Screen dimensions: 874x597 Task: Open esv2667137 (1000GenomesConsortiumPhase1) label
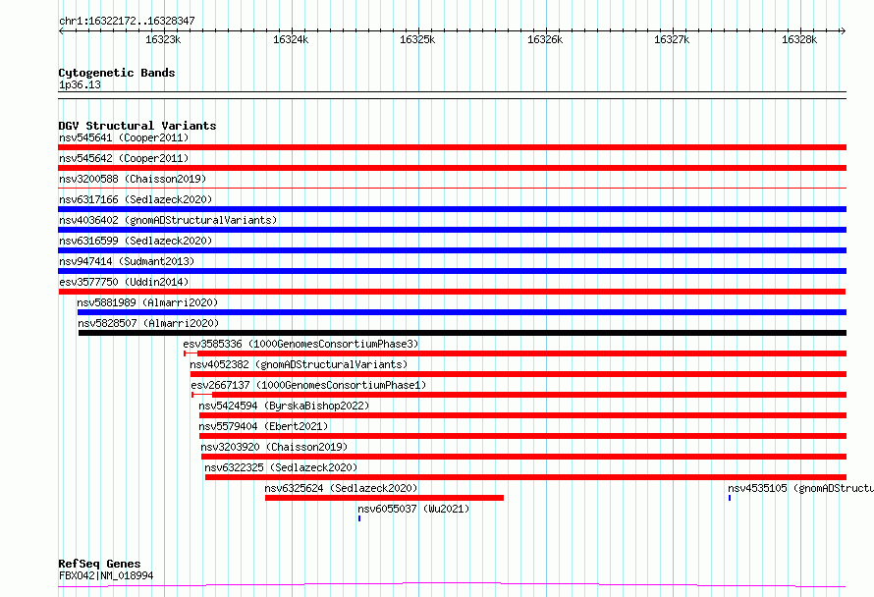point(308,385)
